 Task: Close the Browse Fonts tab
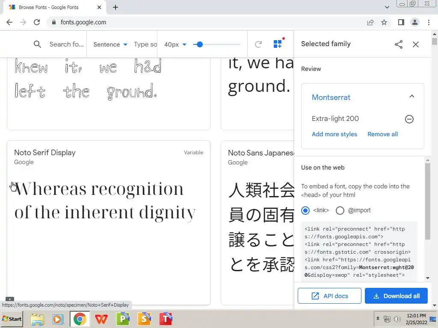coord(99,7)
